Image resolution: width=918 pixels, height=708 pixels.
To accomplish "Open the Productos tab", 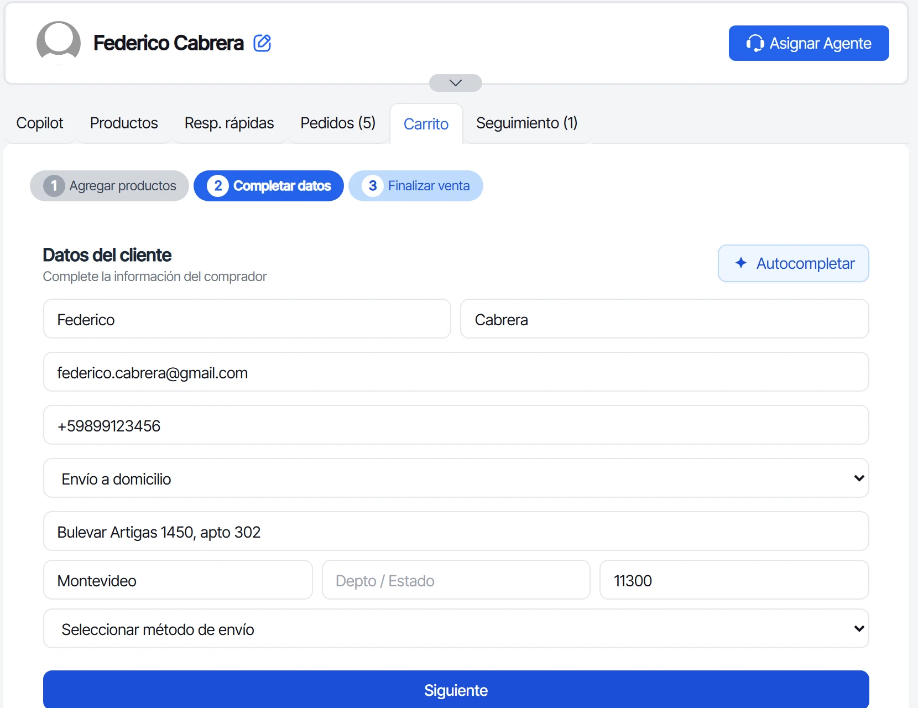I will (124, 123).
